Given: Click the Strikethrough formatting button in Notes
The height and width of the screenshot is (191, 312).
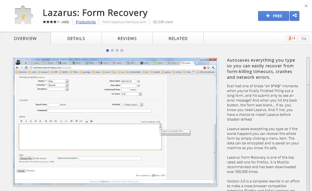Looking at the screenshot, I should (x=36, y=121).
